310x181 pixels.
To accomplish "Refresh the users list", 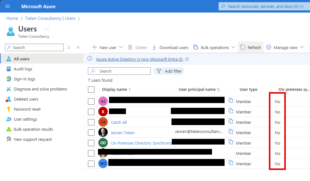I will tap(251, 47).
